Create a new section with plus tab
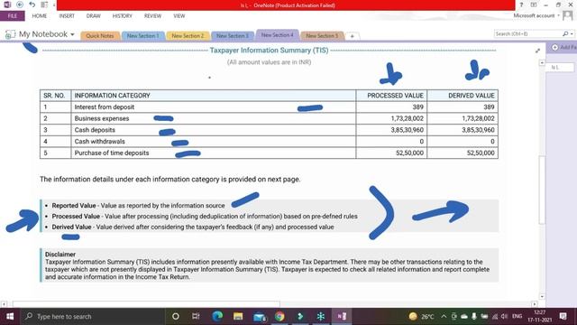 [353, 36]
